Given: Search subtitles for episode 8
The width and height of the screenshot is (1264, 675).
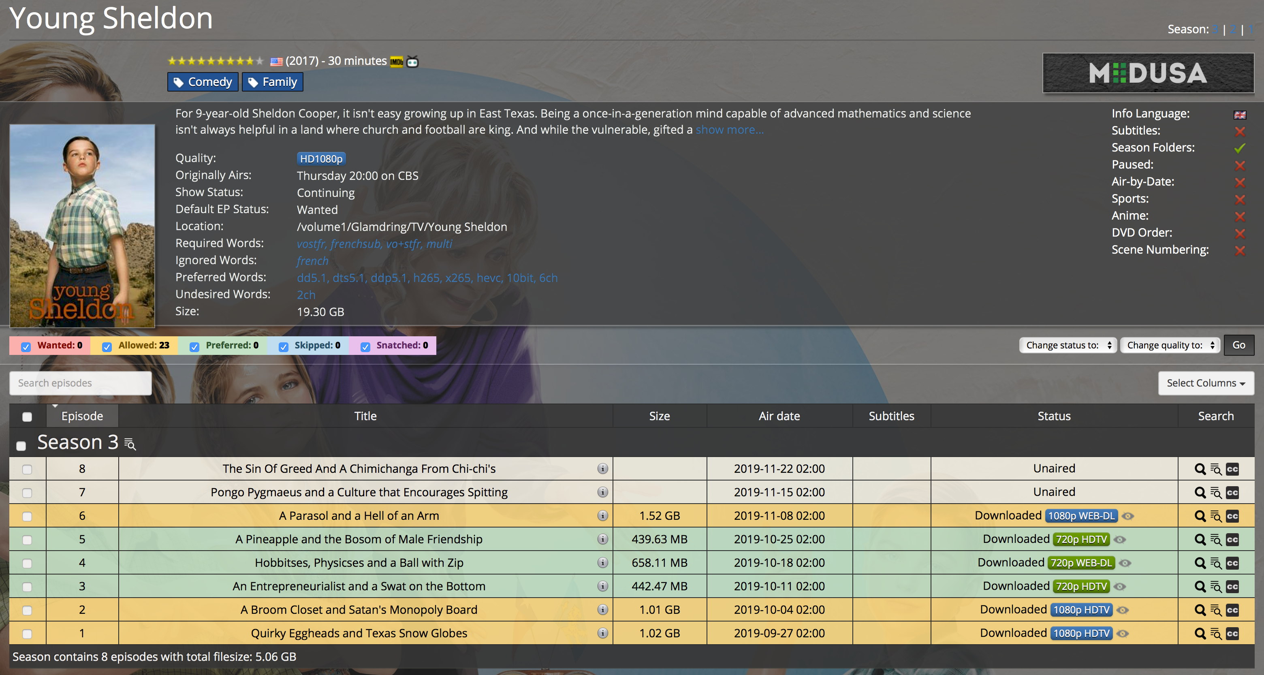Looking at the screenshot, I should (x=1232, y=469).
